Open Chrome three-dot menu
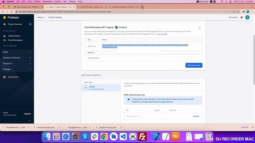Image resolution: width=255 pixels, height=143 pixels. tap(252, 12)
